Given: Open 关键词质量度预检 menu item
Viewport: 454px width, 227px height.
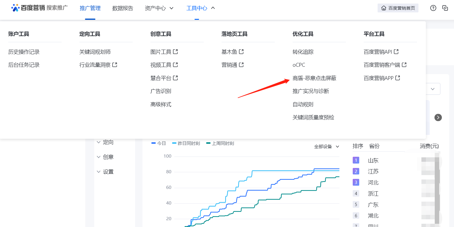Looking at the screenshot, I should [x=313, y=117].
